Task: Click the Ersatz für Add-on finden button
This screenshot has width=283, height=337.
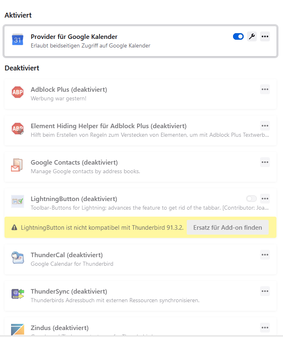Action: pyautogui.click(x=227, y=228)
